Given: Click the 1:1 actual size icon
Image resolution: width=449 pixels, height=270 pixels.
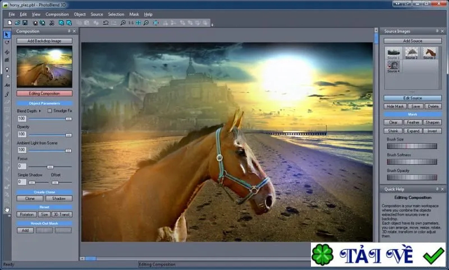Looking at the screenshot, I should [x=131, y=22].
